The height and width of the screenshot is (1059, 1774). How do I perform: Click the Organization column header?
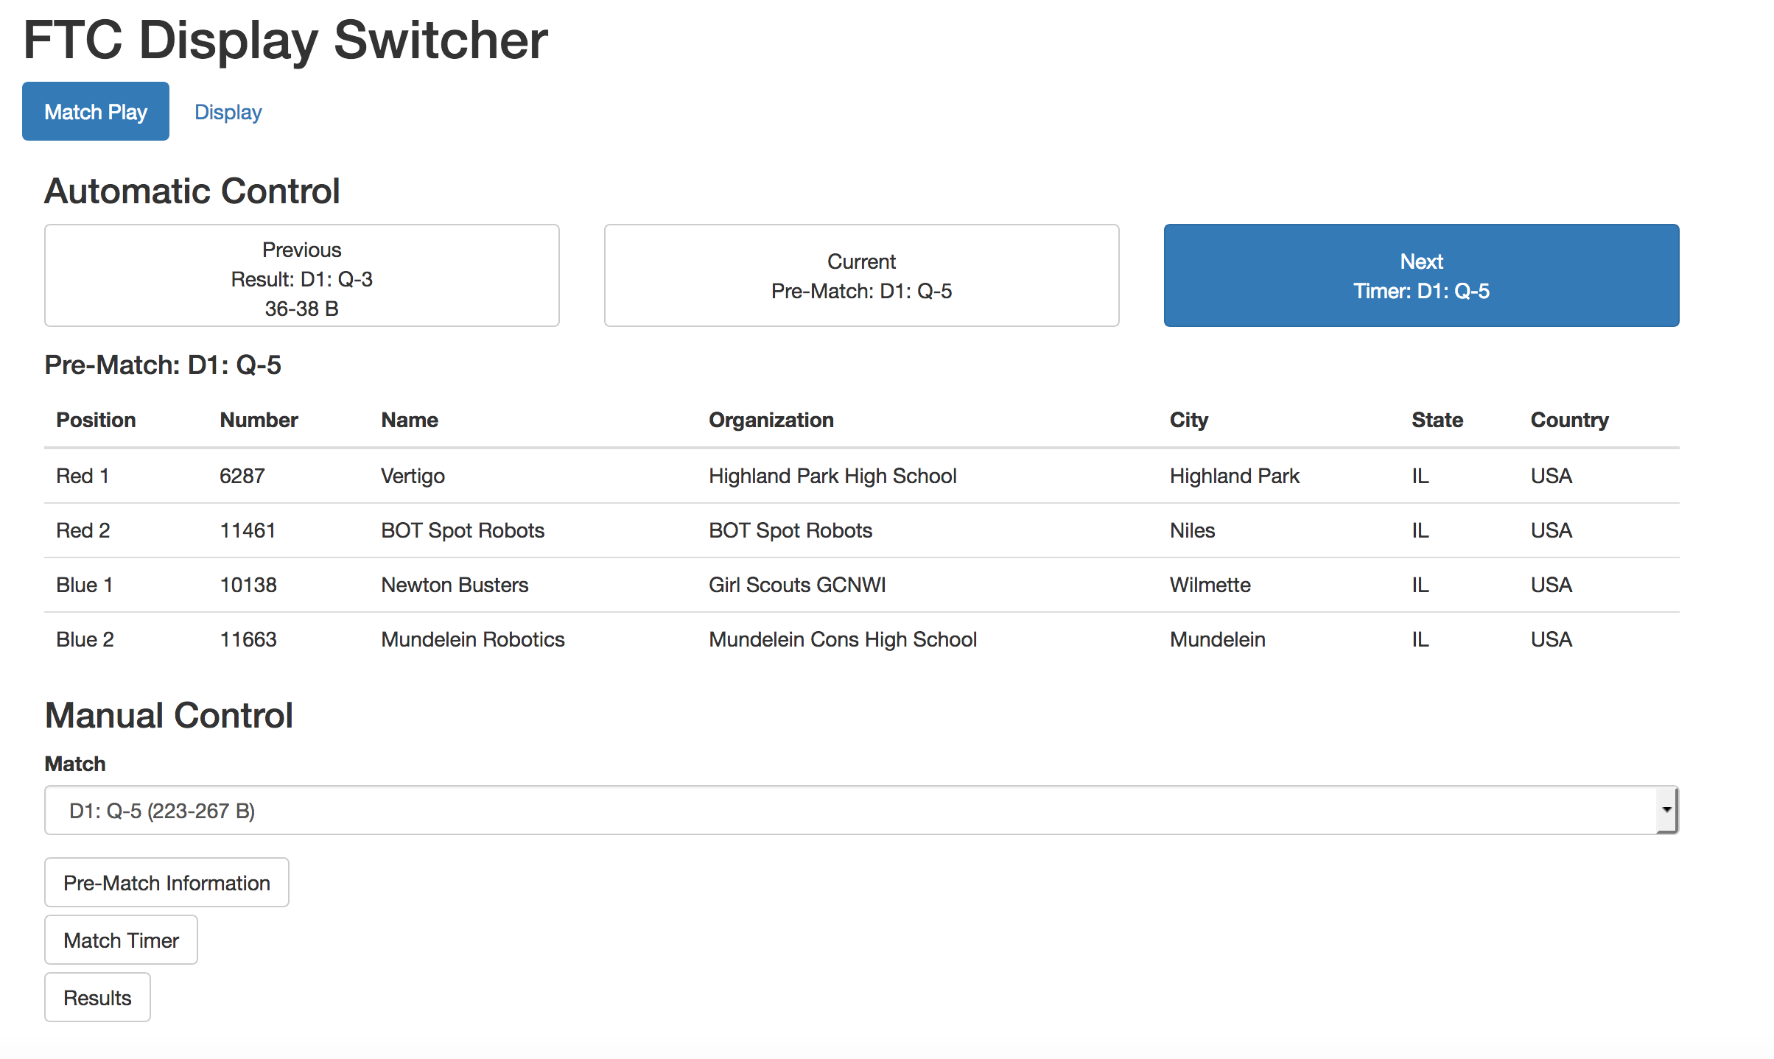point(771,420)
